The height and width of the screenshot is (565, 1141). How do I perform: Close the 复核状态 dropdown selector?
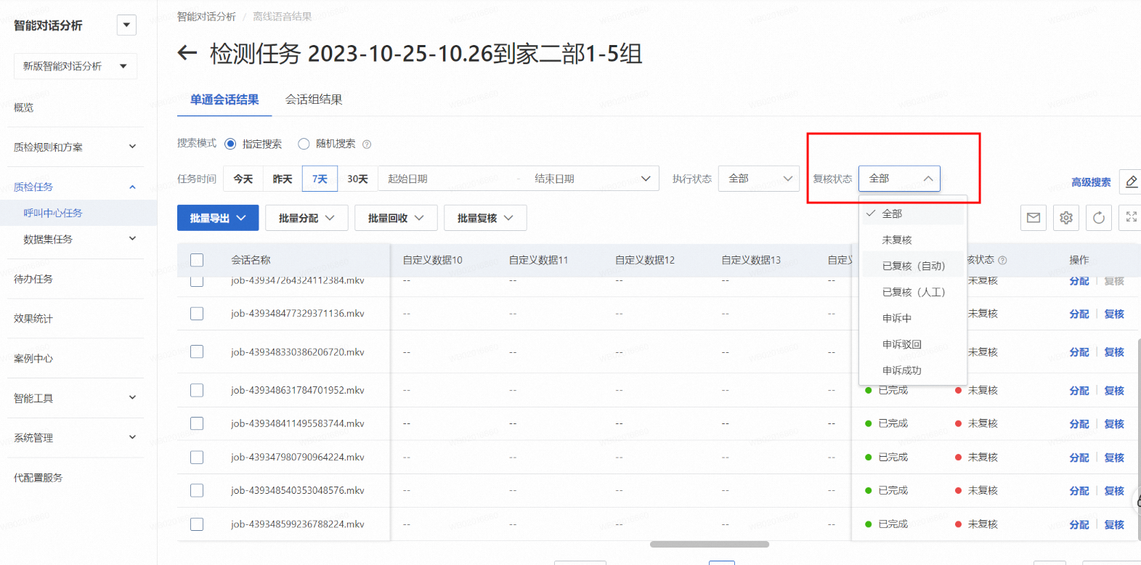coord(899,179)
